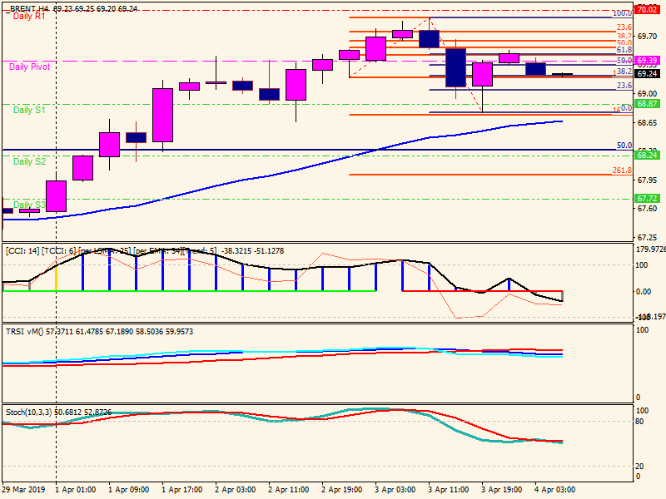Image resolution: width=666 pixels, height=499 pixels.
Task: Select the yellow bar in CCI histogram
Action: [56, 277]
